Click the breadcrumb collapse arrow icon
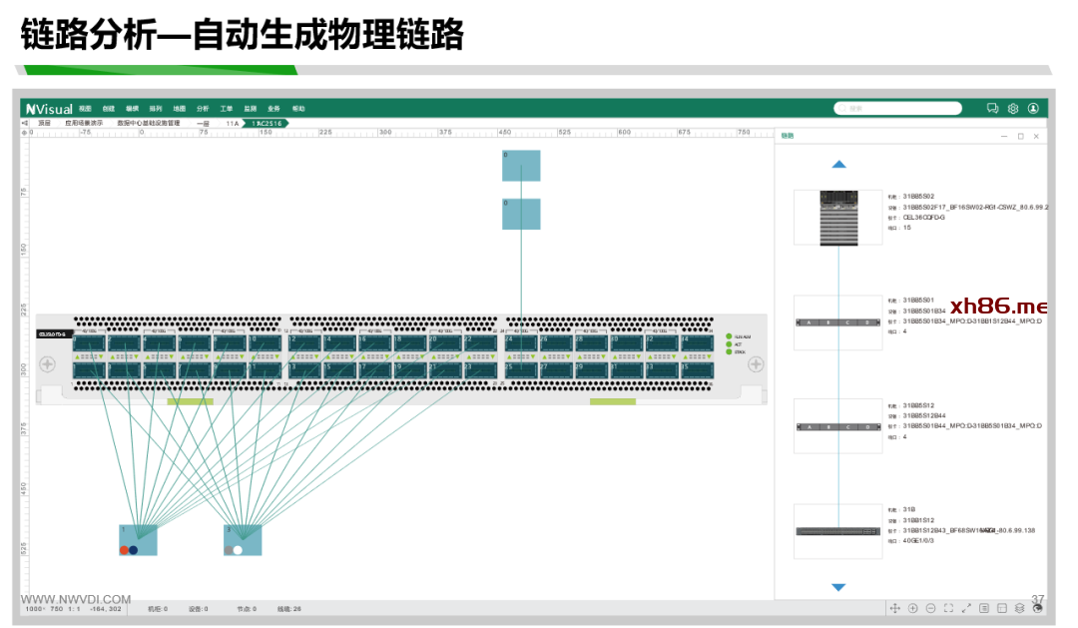 [x=25, y=123]
